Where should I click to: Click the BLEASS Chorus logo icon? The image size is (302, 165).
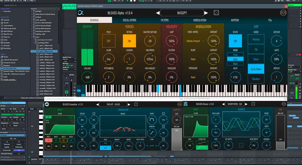point(185,104)
